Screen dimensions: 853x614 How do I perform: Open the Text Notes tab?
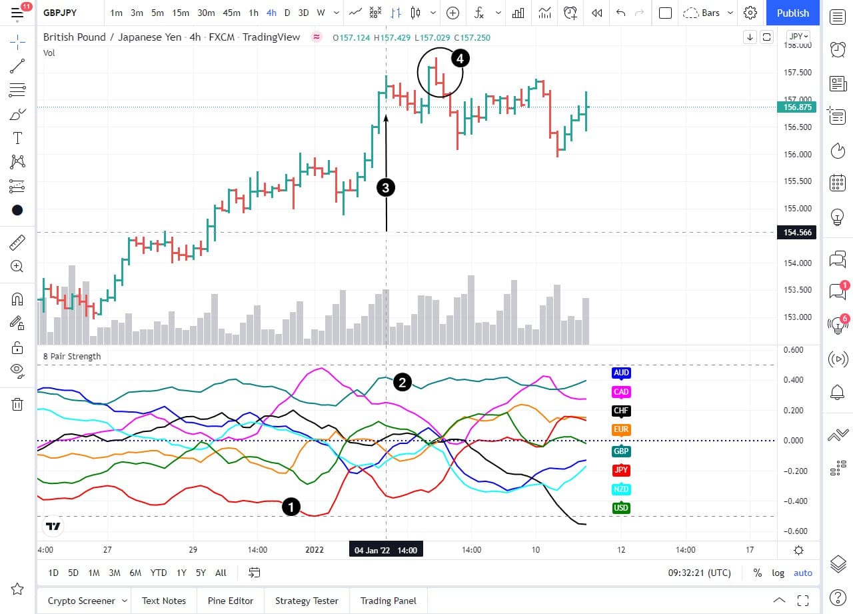(164, 601)
